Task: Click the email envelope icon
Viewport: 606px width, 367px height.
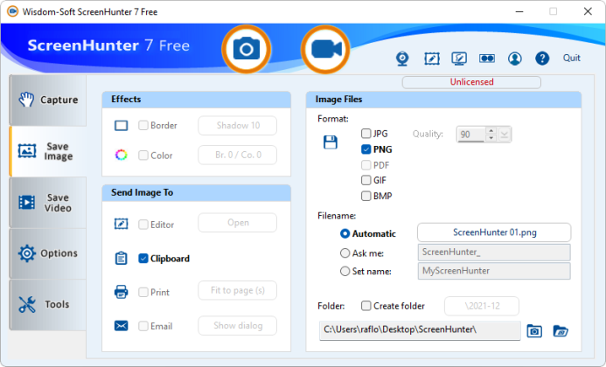Action: pyautogui.click(x=121, y=326)
